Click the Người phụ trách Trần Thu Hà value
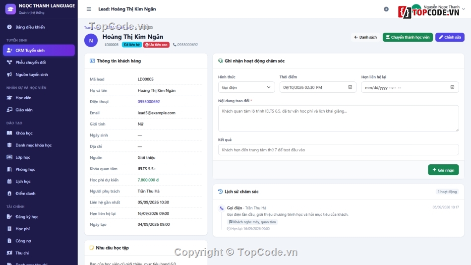 point(148,191)
